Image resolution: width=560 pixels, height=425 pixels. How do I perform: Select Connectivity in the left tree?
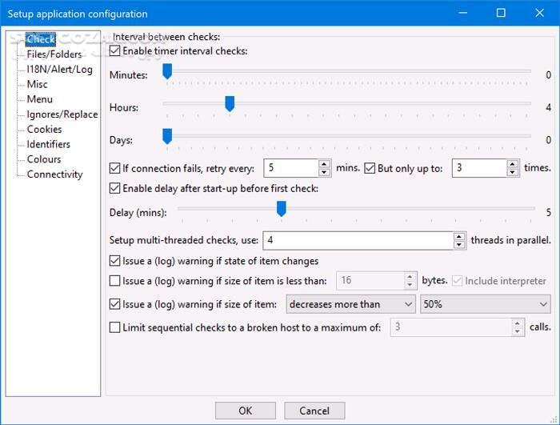(54, 174)
